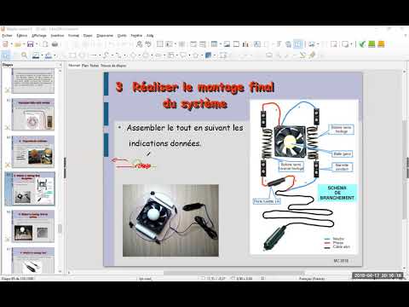Switch to the Plan view tab
The width and height of the screenshot is (409, 307).
pyautogui.click(x=85, y=66)
